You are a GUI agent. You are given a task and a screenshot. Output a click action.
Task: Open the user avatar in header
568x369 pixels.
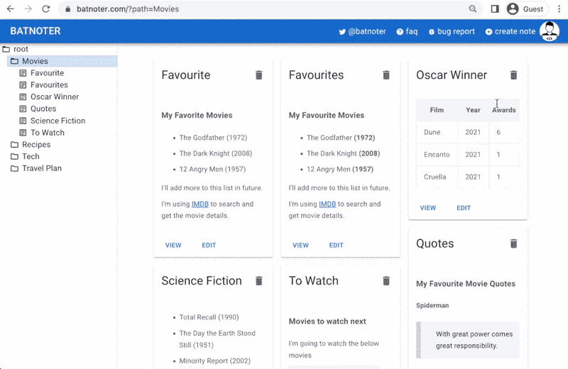[x=549, y=31]
